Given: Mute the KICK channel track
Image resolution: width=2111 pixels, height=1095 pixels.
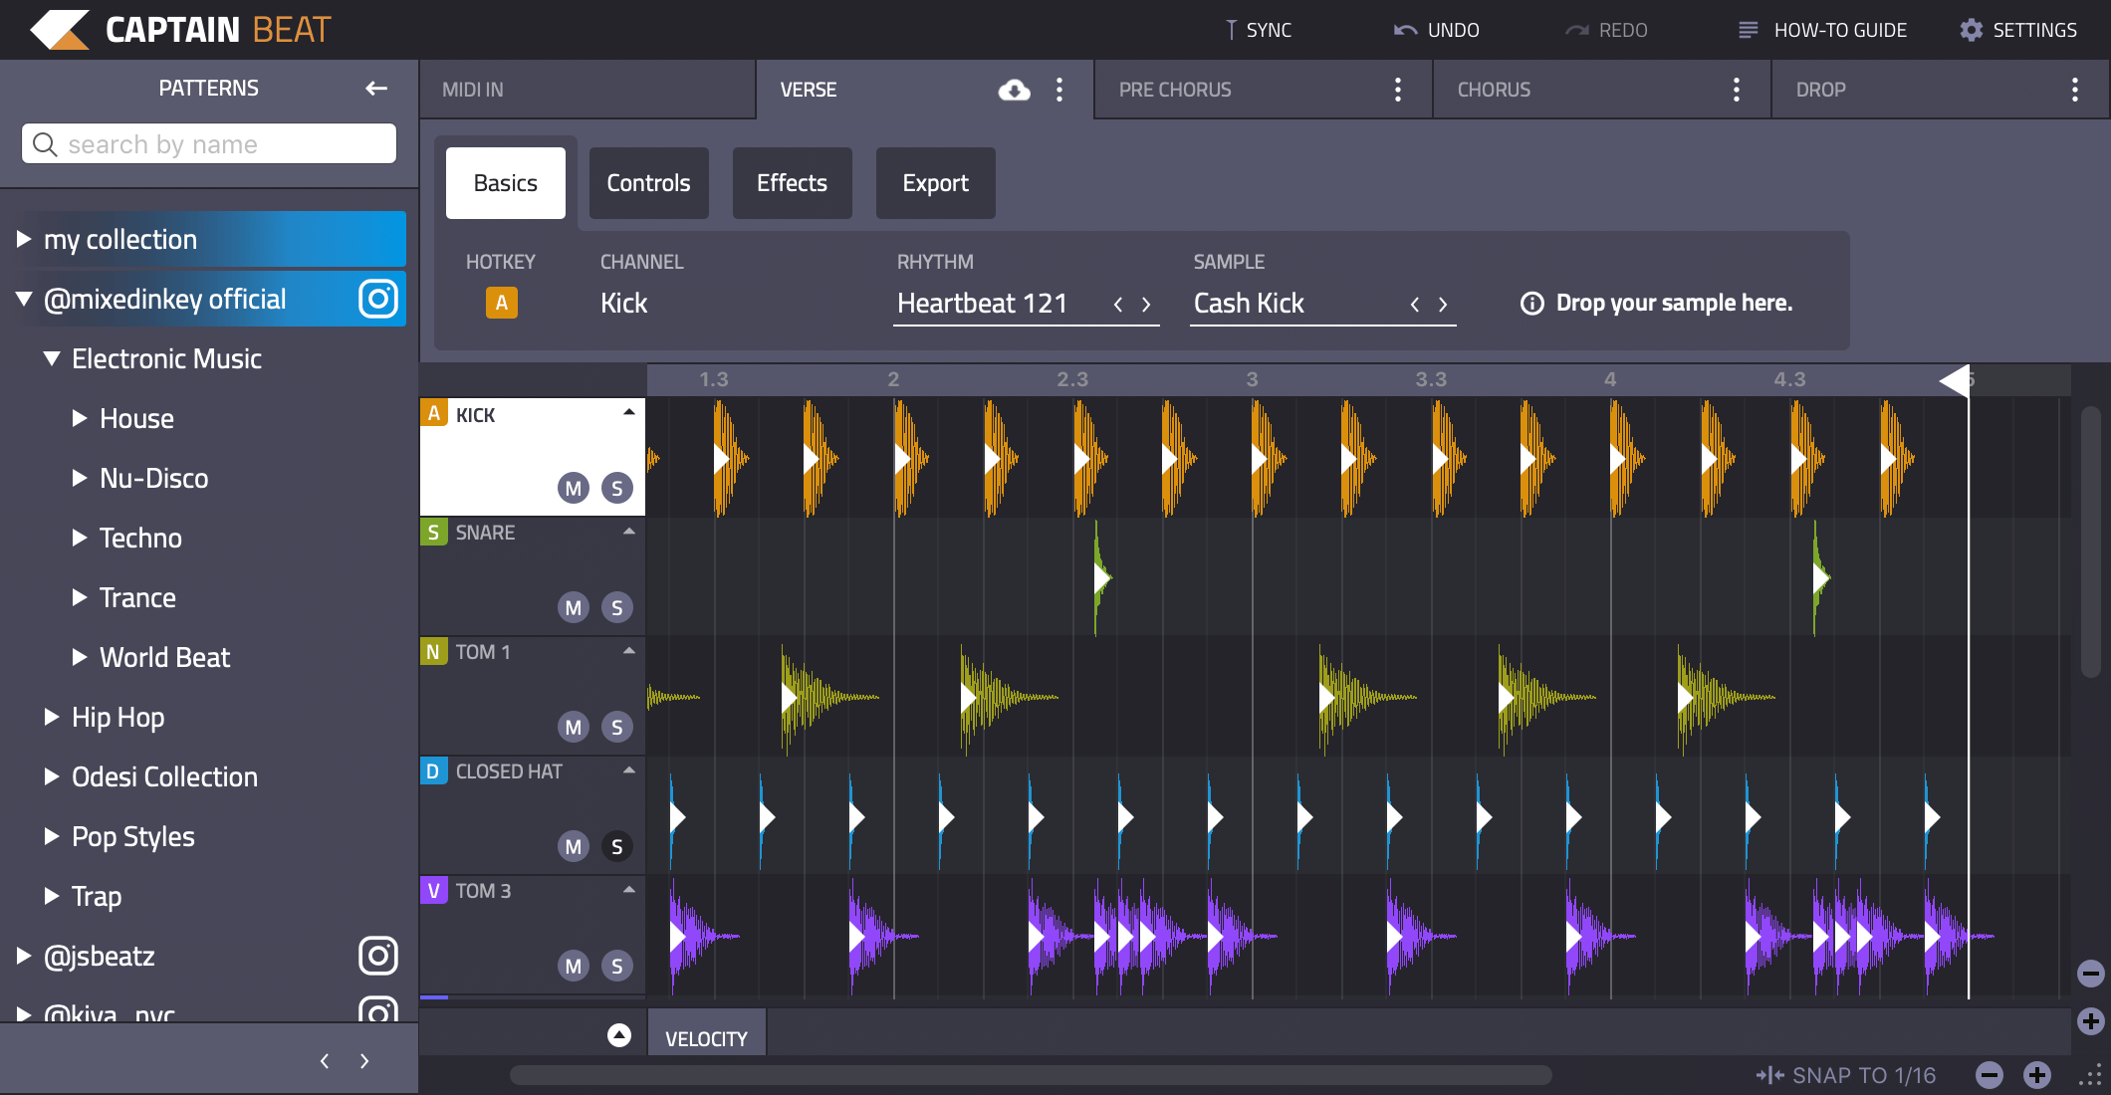Looking at the screenshot, I should tap(574, 486).
